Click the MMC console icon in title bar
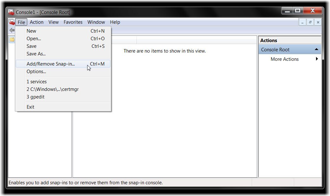 (x=11, y=12)
